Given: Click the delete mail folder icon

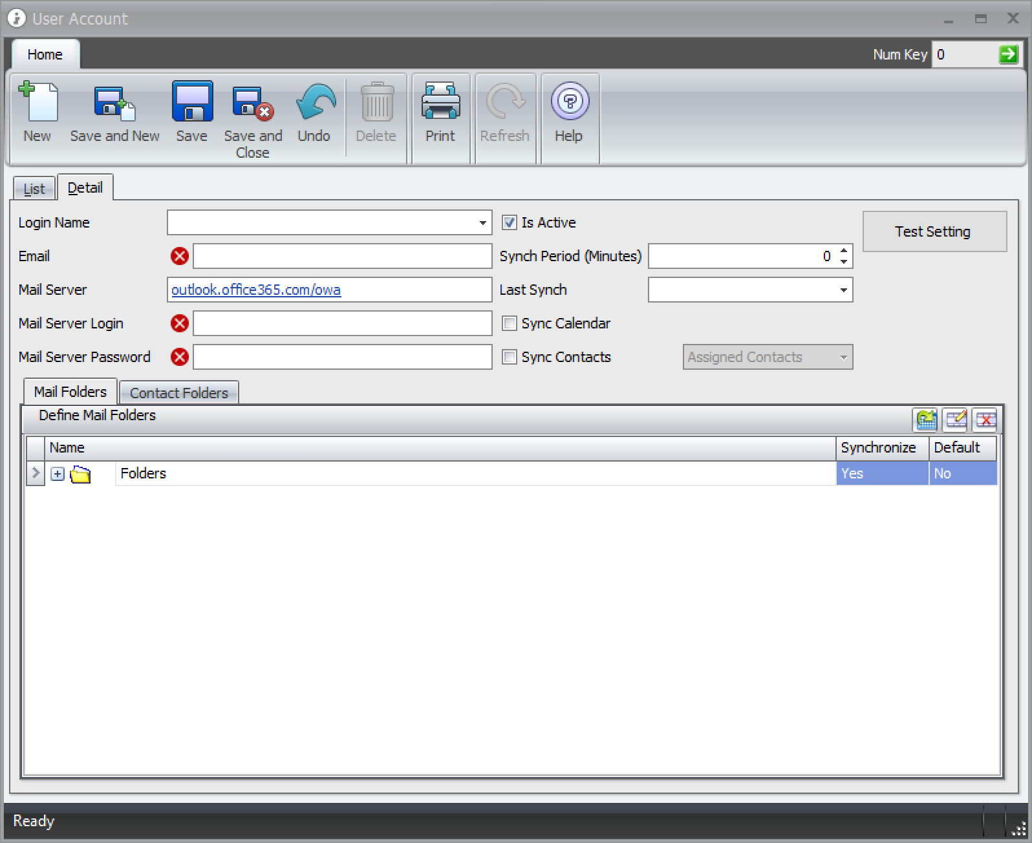Looking at the screenshot, I should [985, 420].
